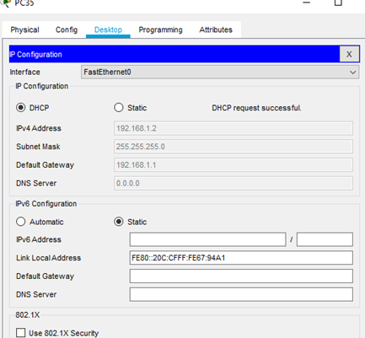
Task: Maximize the PC35 window
Action: [x=338, y=3]
